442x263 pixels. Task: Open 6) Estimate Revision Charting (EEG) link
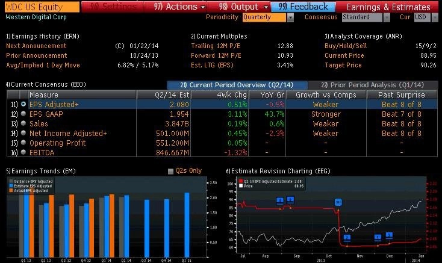tap(278, 171)
